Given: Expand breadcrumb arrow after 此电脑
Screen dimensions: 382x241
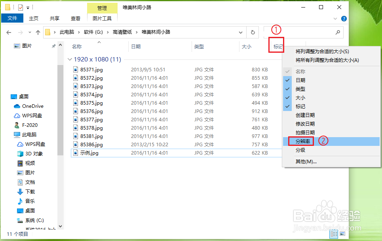Looking at the screenshot, I should click(79, 32).
